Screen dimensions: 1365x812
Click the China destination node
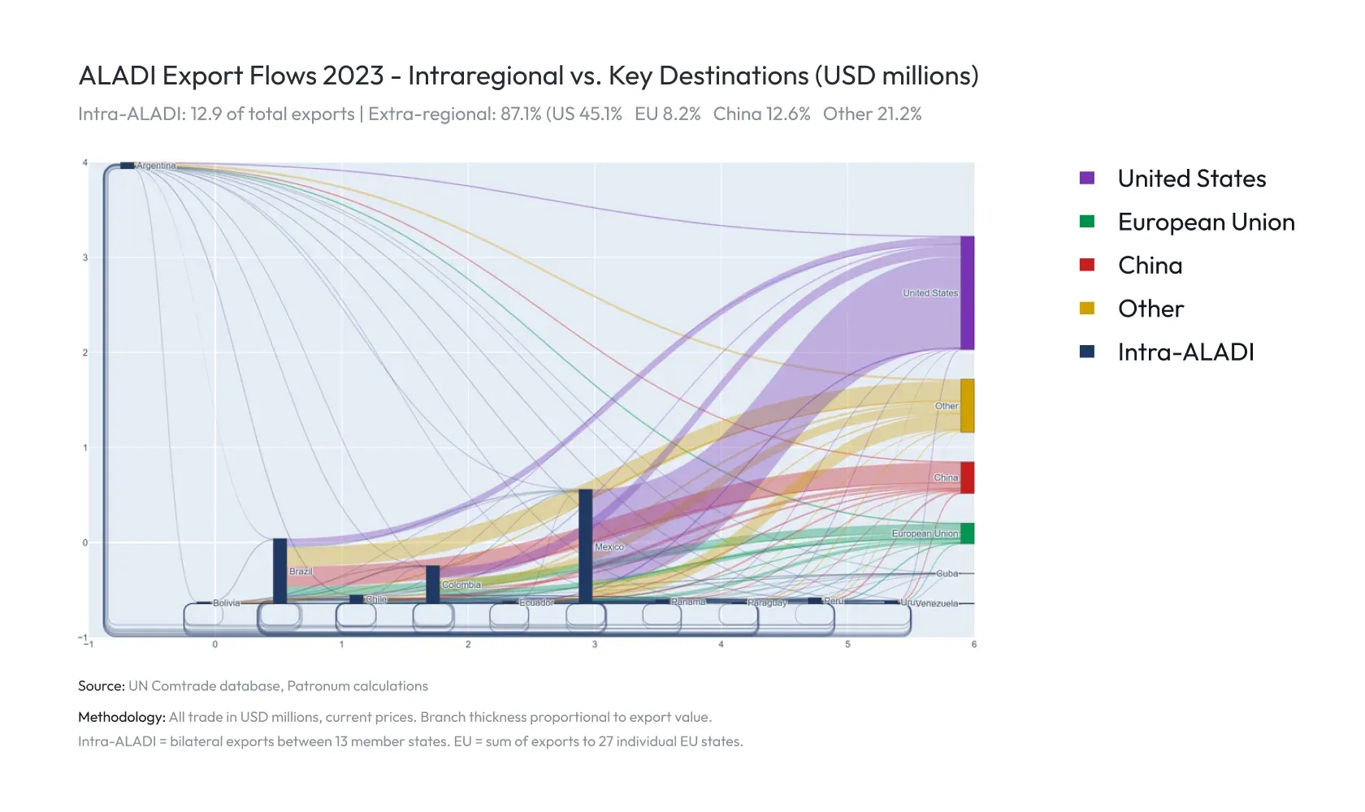click(965, 477)
